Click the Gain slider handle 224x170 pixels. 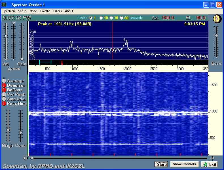click(x=22, y=59)
